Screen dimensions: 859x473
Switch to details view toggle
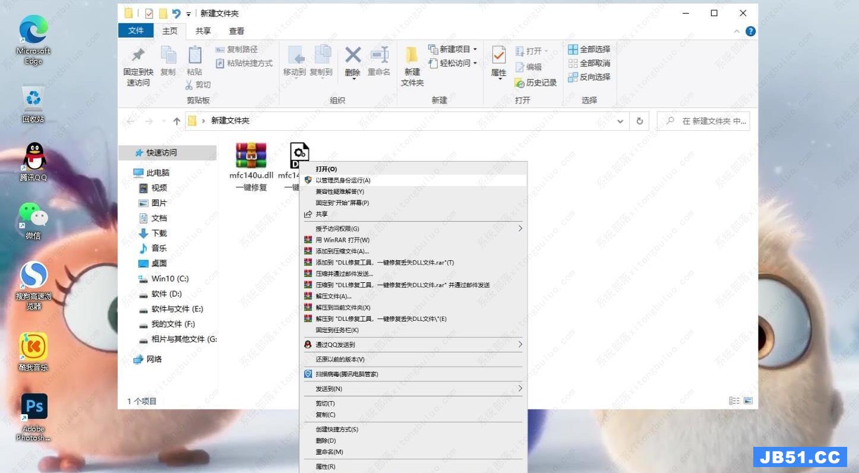tap(734, 401)
